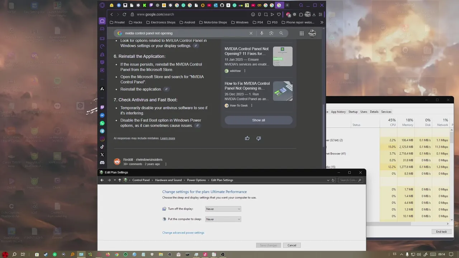Open 'Change advanced power settings' link
This screenshot has height=258, width=459.
(183, 233)
